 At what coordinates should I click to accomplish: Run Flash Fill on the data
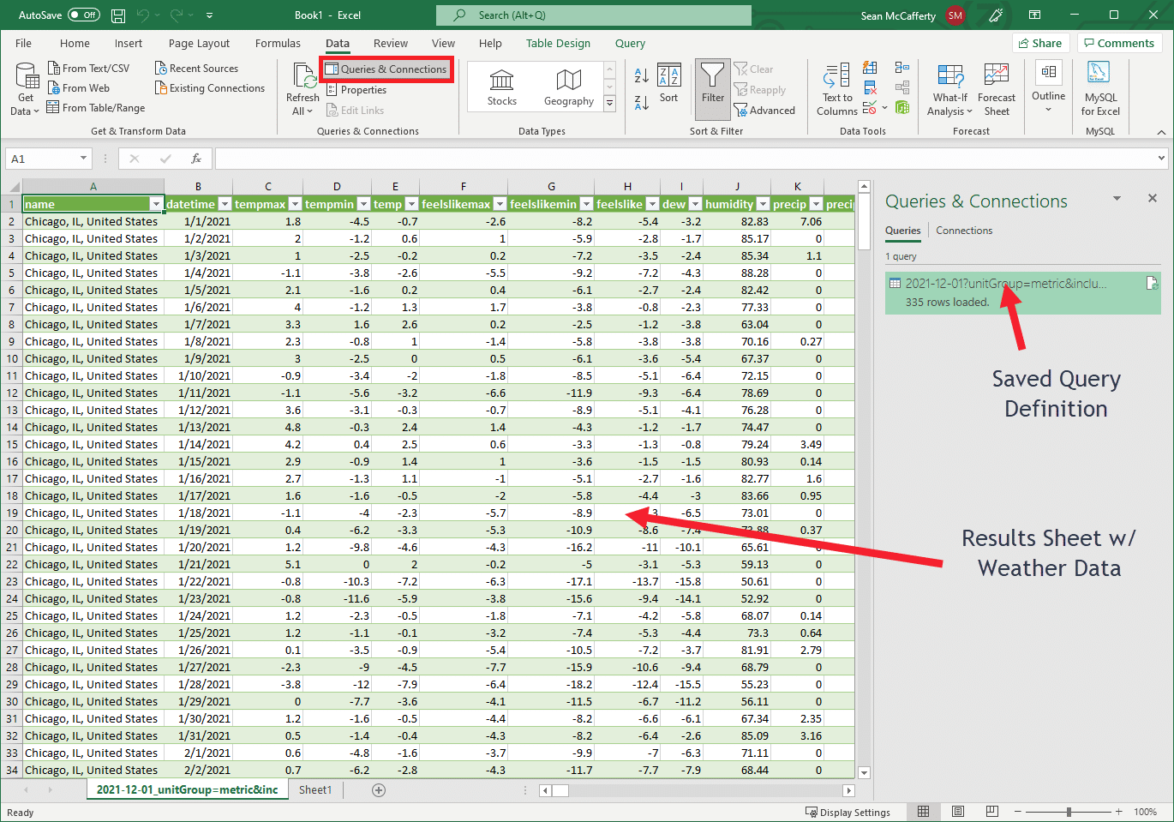tap(870, 68)
